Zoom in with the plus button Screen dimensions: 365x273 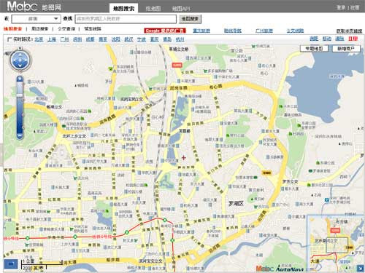pos(20,79)
